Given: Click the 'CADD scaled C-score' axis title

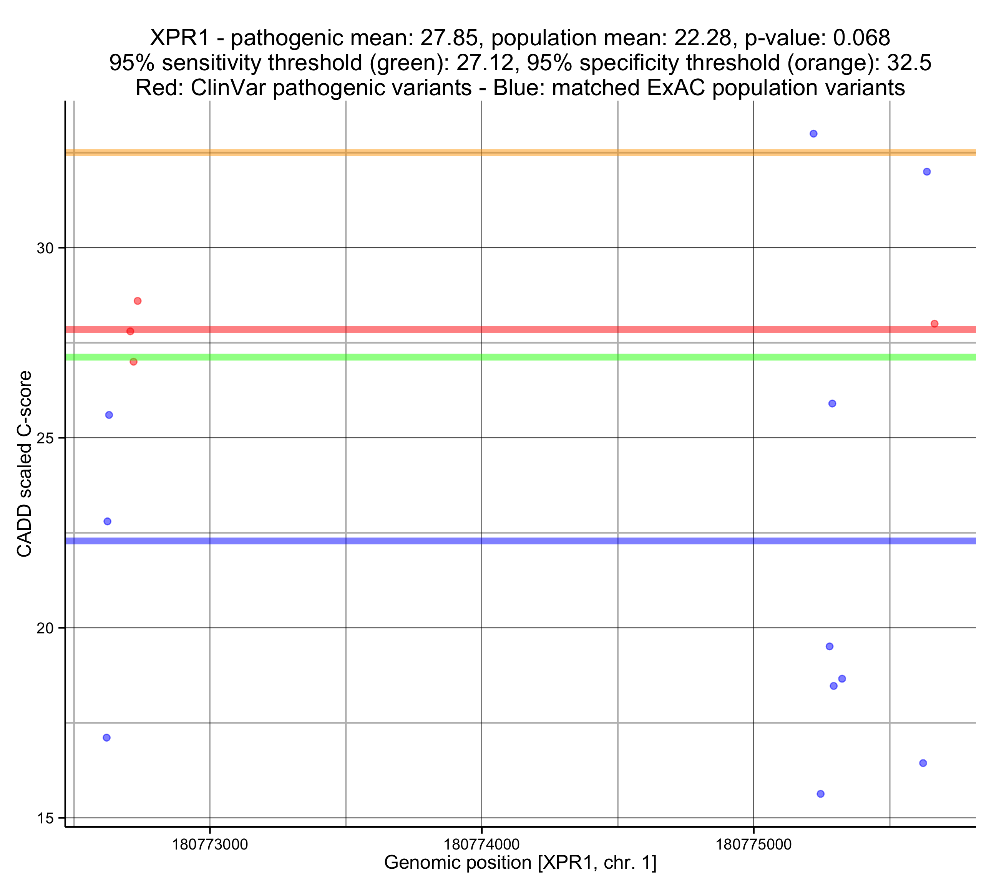Looking at the screenshot, I should [25, 463].
